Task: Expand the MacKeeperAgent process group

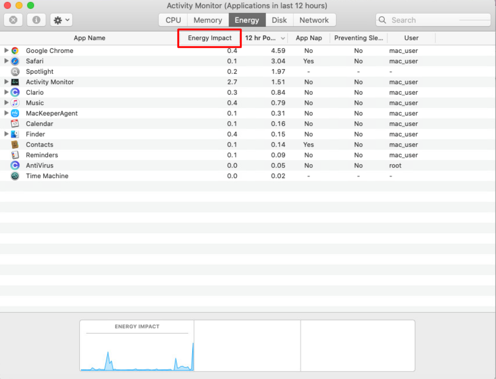Action: [x=6, y=113]
